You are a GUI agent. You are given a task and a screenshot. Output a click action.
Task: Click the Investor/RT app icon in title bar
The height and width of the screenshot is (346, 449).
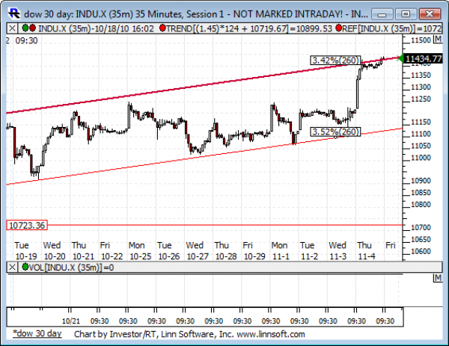pyautogui.click(x=14, y=13)
